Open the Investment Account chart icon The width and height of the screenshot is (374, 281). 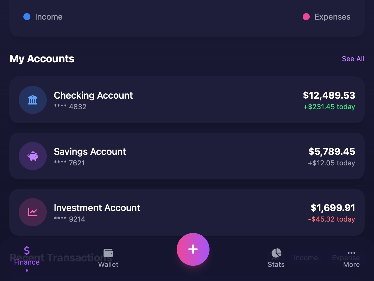(33, 212)
